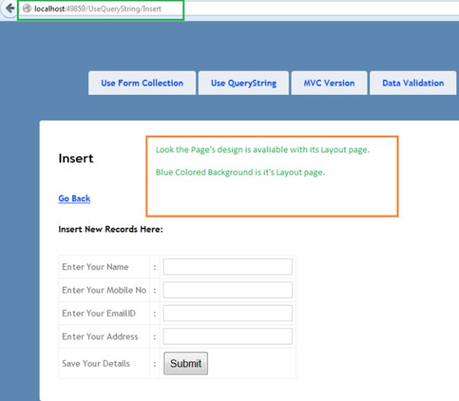The image size is (459, 401).
Task: Focus the Enter Your Mobile No field
Action: (x=228, y=290)
